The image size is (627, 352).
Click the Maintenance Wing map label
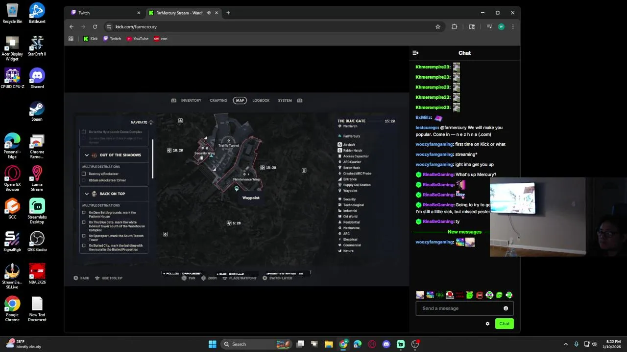246,179
